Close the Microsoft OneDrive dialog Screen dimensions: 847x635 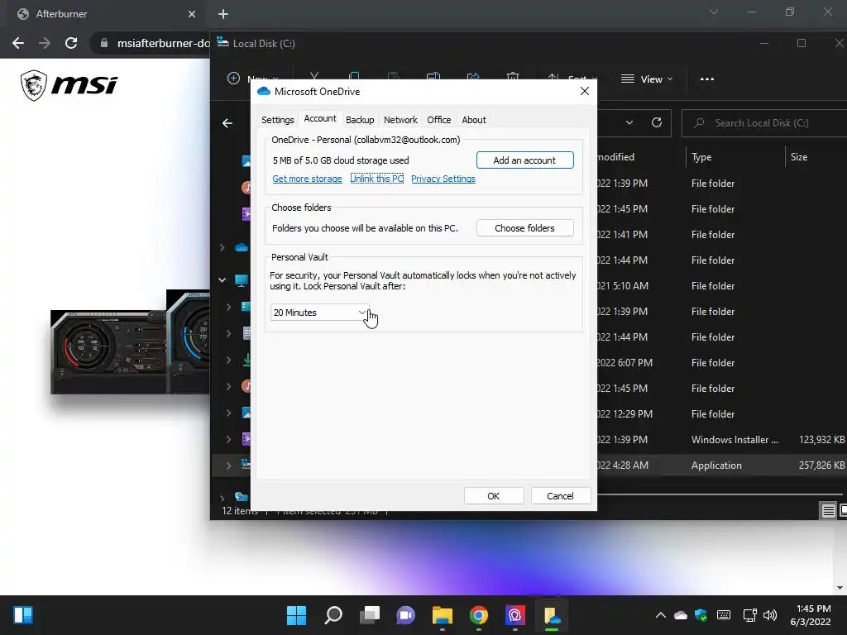pos(585,91)
